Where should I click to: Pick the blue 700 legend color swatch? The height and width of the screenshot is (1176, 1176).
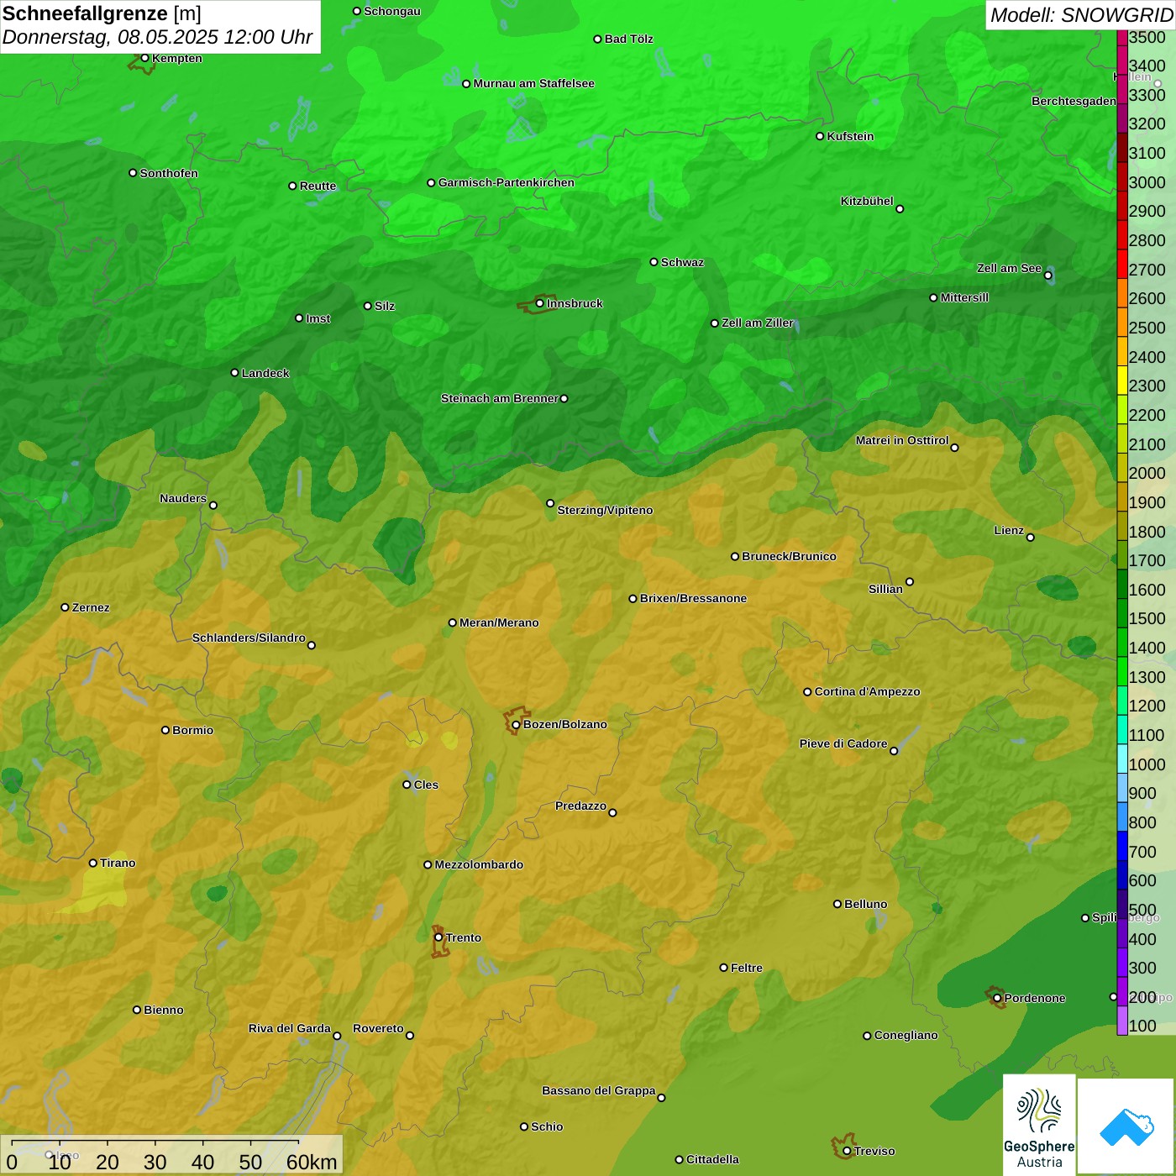(x=1122, y=846)
